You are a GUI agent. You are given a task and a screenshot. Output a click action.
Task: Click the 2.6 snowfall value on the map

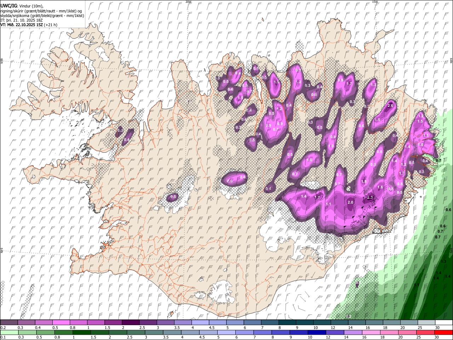[391, 106]
